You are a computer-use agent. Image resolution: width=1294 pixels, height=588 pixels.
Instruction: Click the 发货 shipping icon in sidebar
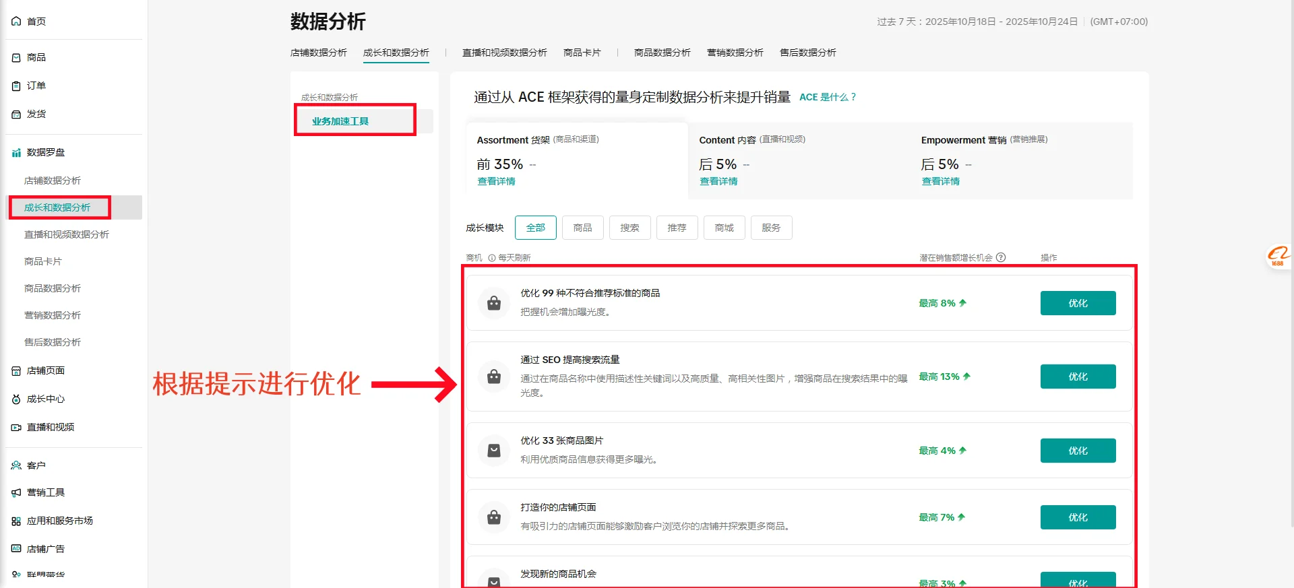(16, 115)
